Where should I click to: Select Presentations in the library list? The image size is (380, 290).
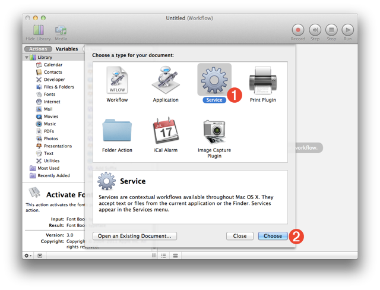pyautogui.click(x=58, y=146)
